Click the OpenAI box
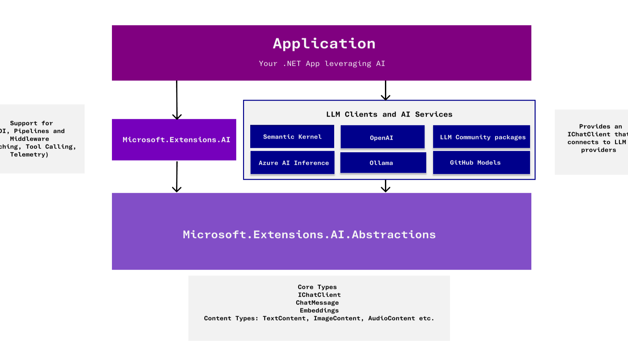Image resolution: width=628 pixels, height=354 pixels. pos(383,137)
